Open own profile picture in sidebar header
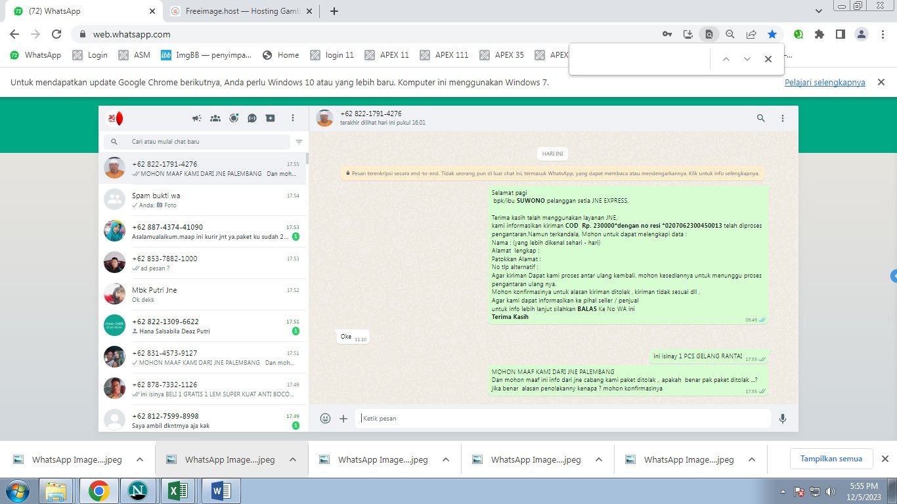The image size is (897, 504). [x=115, y=118]
